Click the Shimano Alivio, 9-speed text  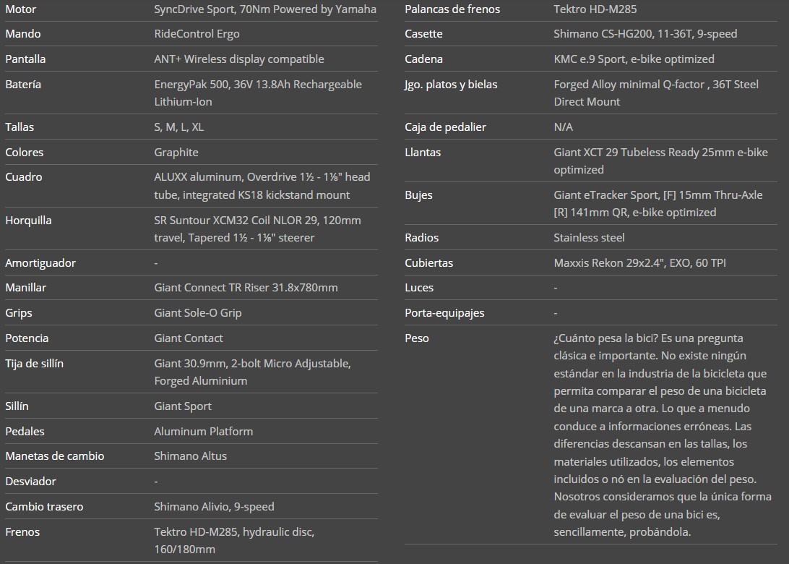[214, 507]
